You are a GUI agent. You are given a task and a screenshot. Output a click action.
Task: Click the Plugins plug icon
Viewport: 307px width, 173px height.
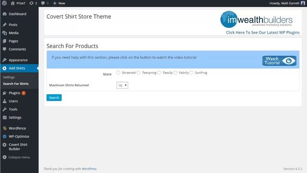(x=5, y=93)
